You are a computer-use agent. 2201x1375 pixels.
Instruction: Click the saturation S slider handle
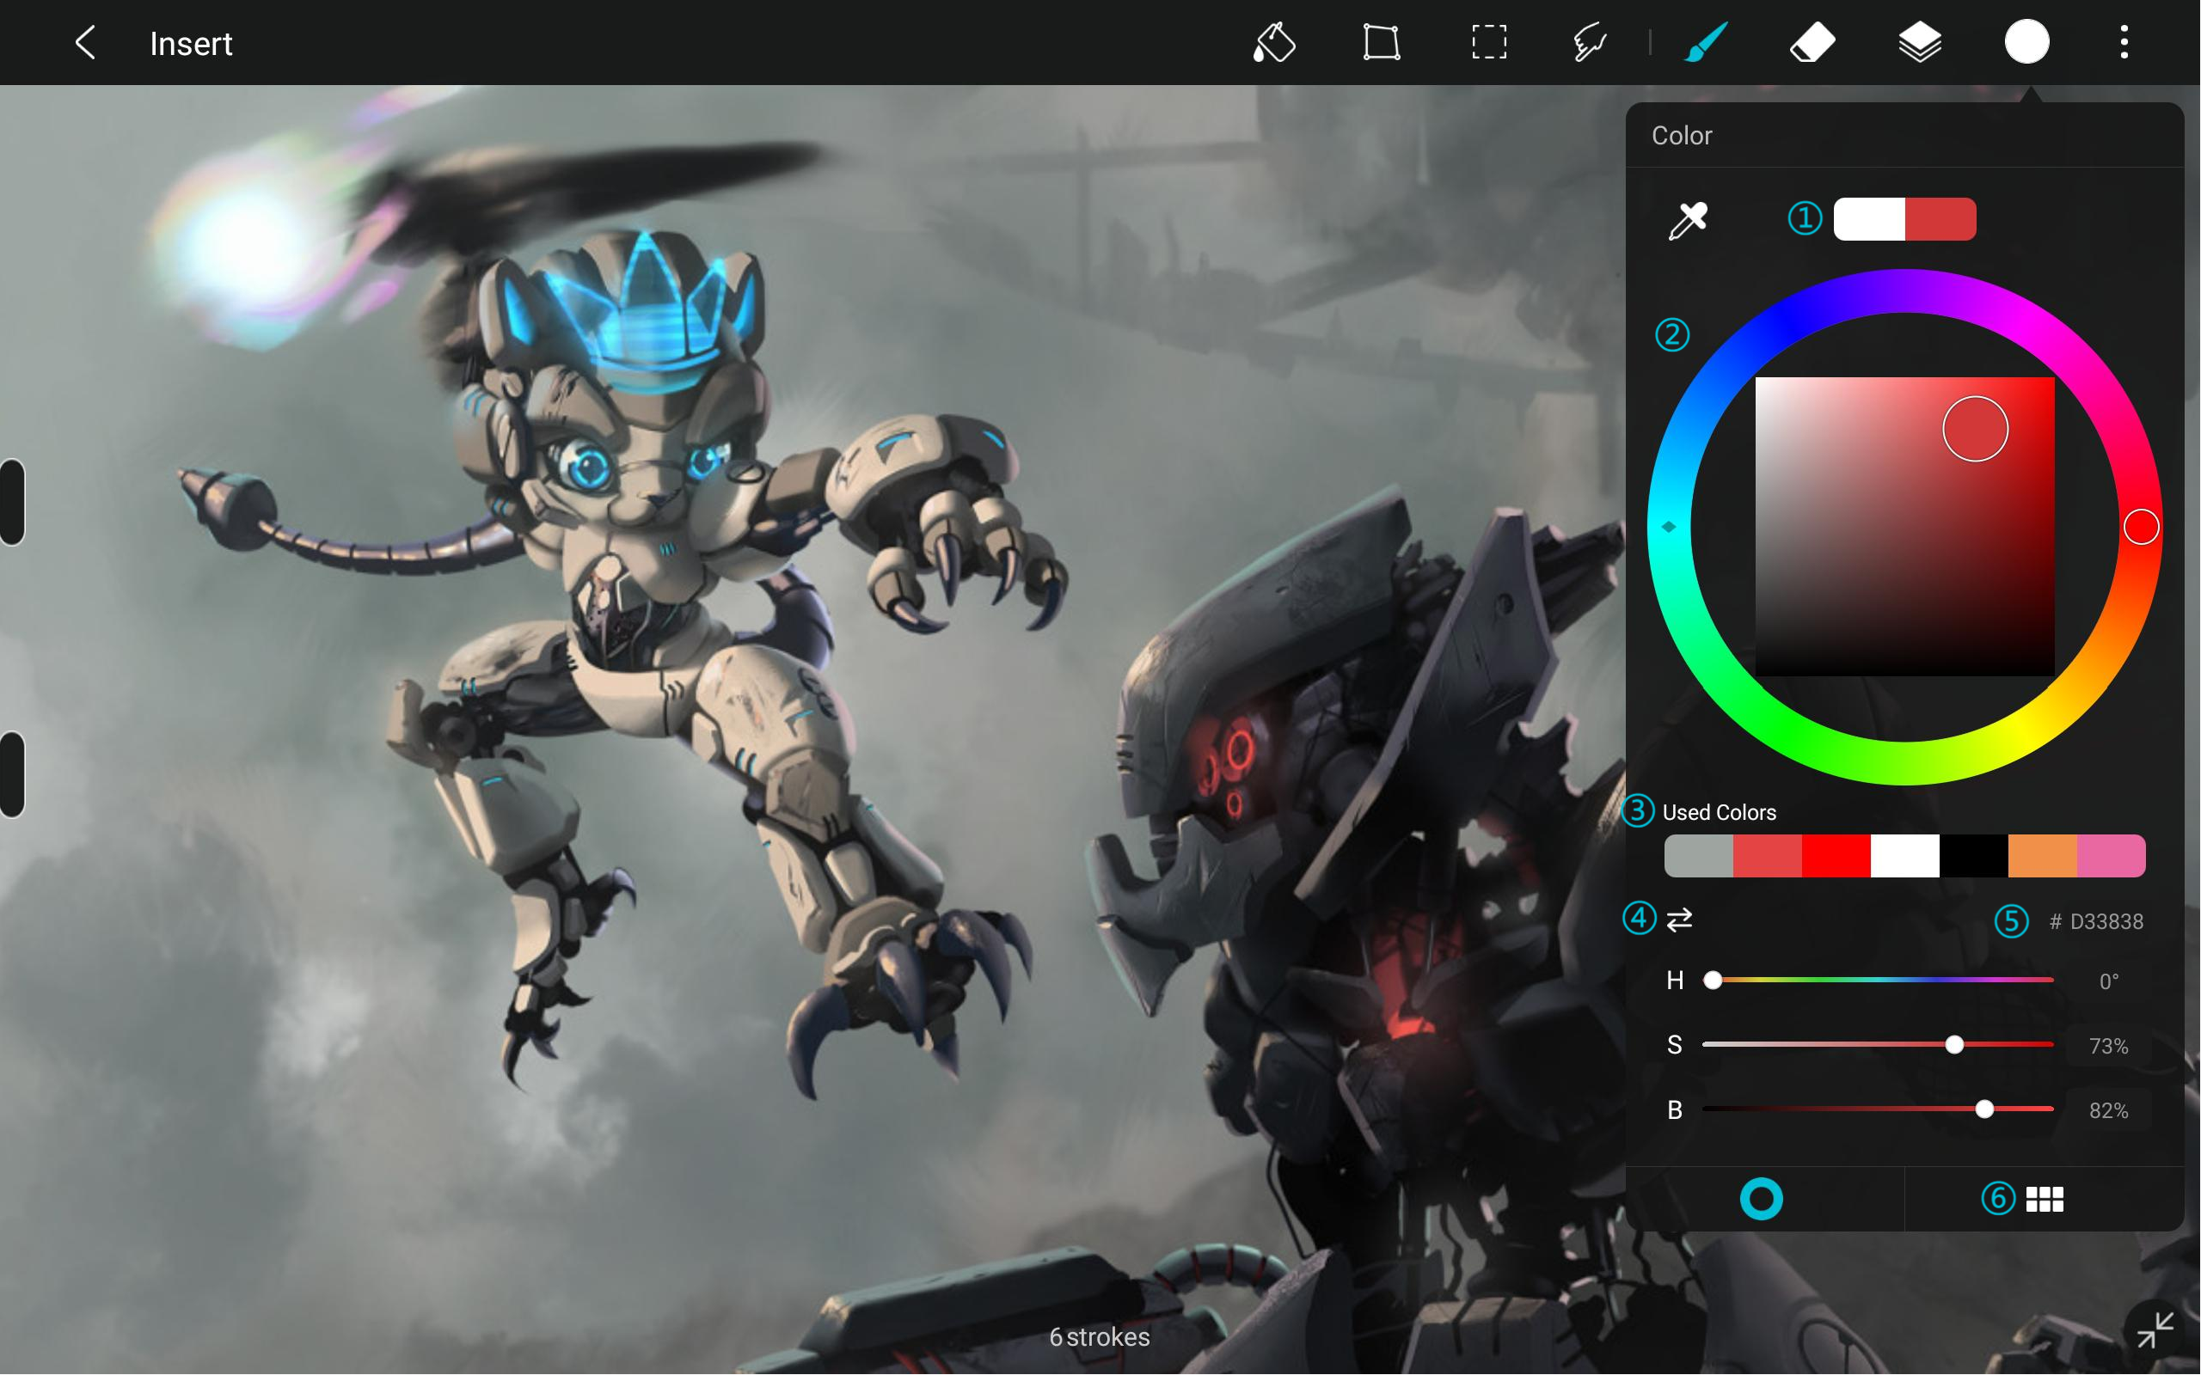pyautogui.click(x=1954, y=1045)
